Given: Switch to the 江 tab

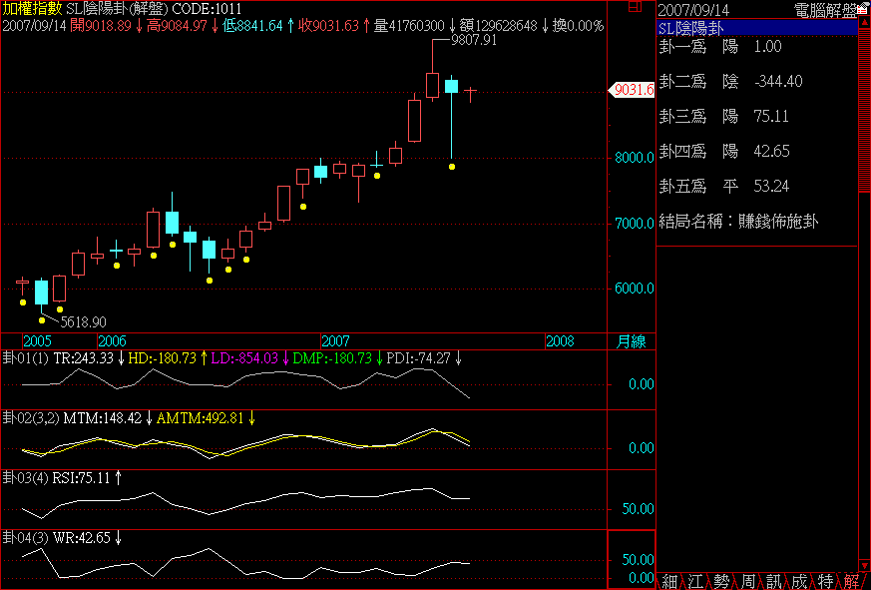Looking at the screenshot, I should (x=694, y=581).
